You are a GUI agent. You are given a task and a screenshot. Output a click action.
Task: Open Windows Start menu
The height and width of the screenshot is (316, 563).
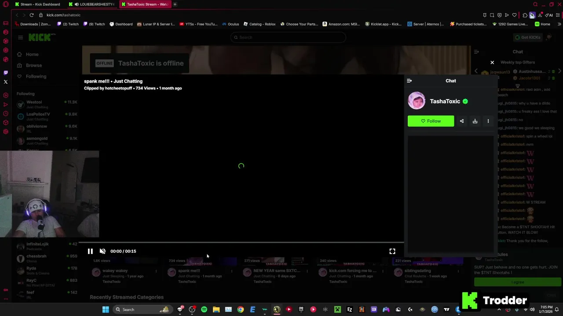point(106,309)
